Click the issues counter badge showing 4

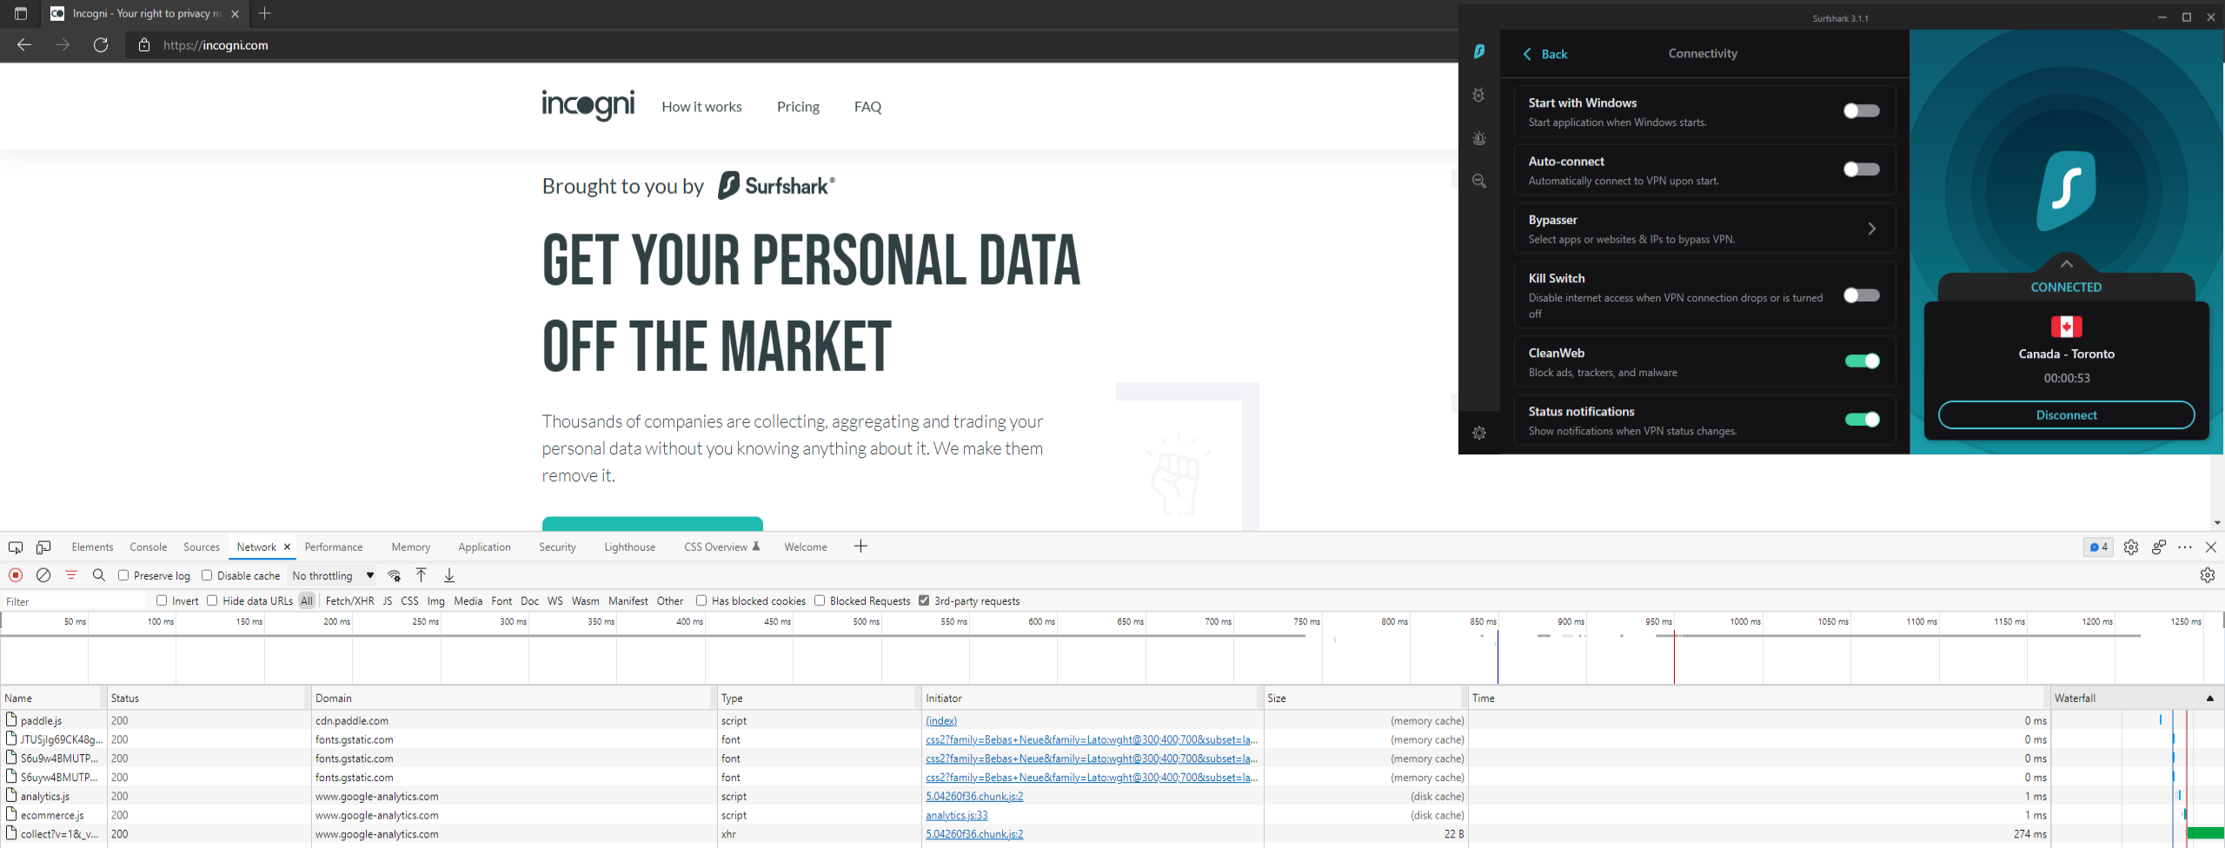(x=2098, y=547)
